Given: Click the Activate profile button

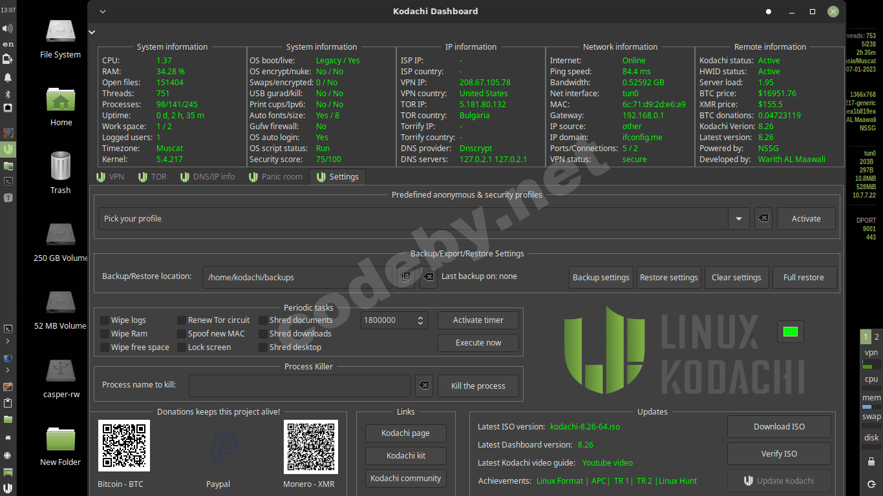Looking at the screenshot, I should [806, 218].
